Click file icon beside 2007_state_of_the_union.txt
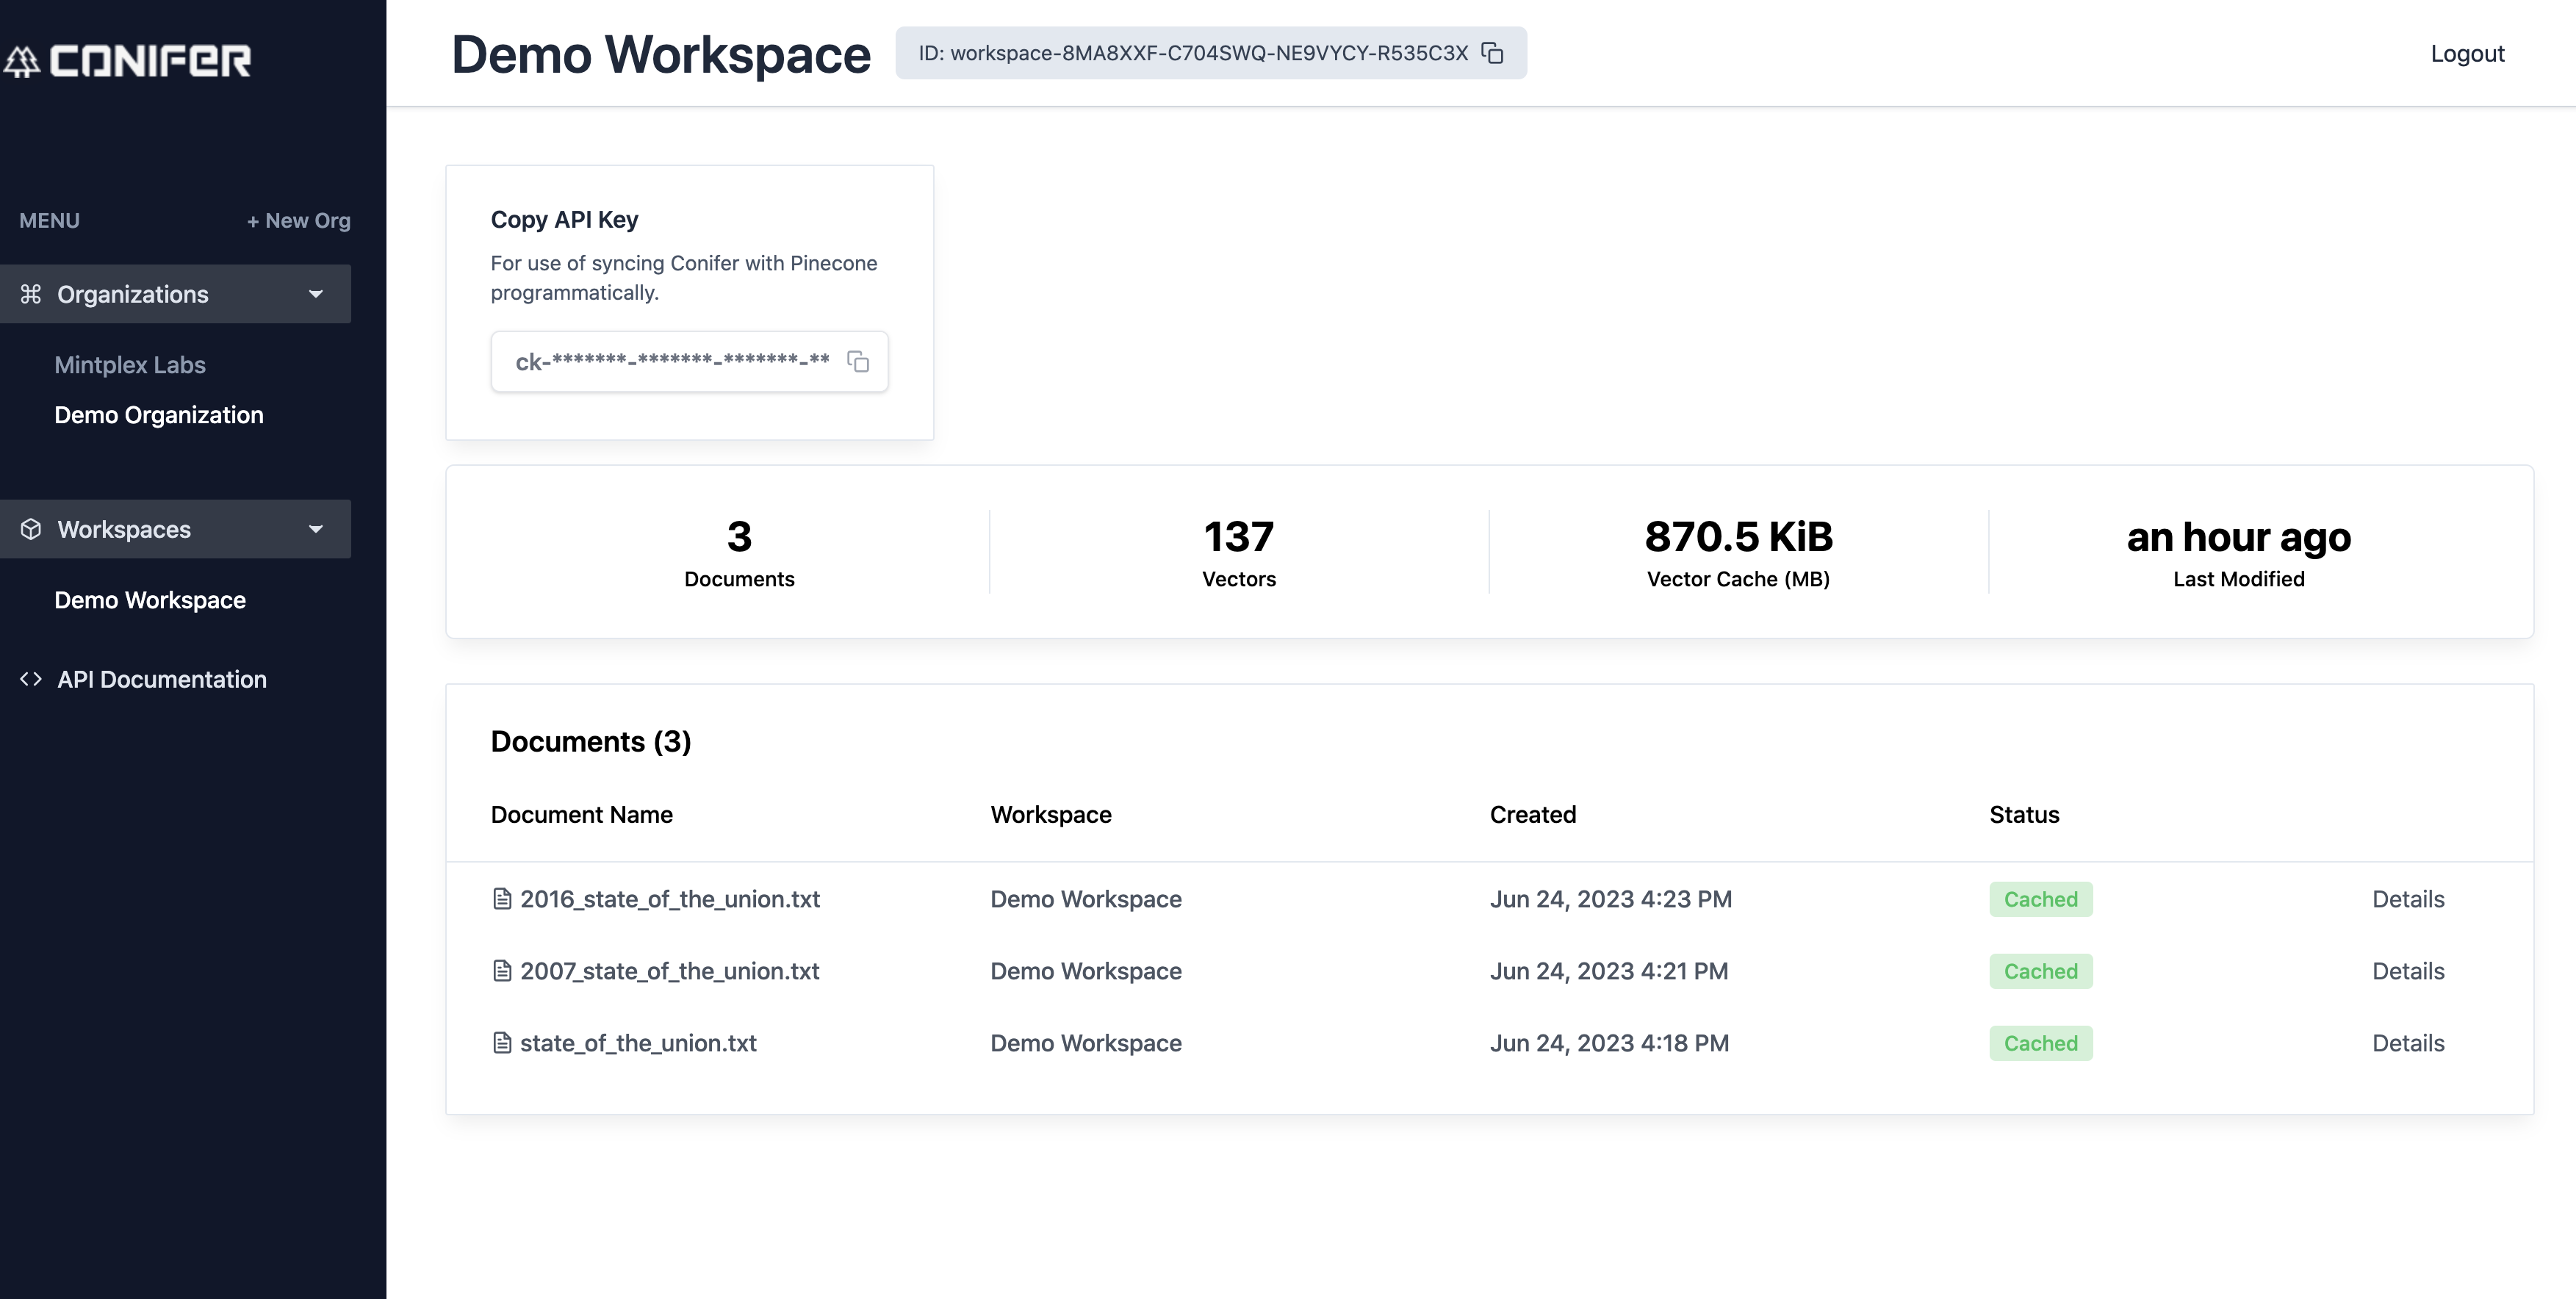 point(502,971)
